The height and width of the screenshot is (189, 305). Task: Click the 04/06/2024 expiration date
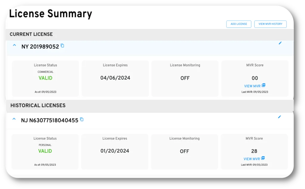pyautogui.click(x=115, y=78)
